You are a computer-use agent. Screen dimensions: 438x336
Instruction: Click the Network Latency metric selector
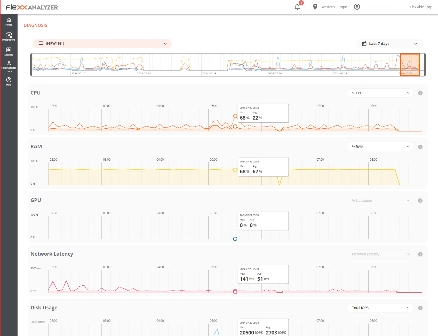[x=380, y=254]
